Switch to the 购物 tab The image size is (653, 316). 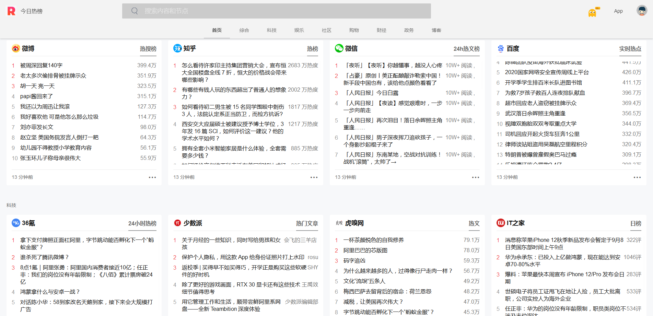pyautogui.click(x=354, y=30)
